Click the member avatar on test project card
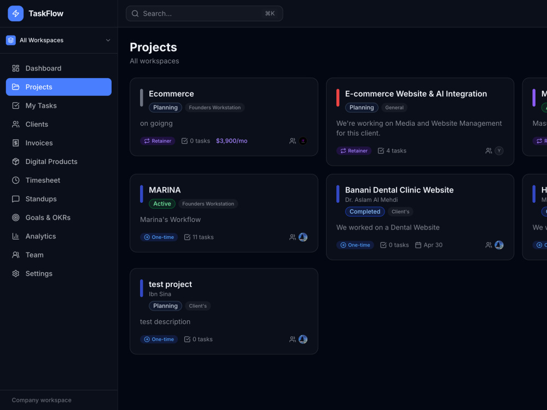 tap(303, 339)
